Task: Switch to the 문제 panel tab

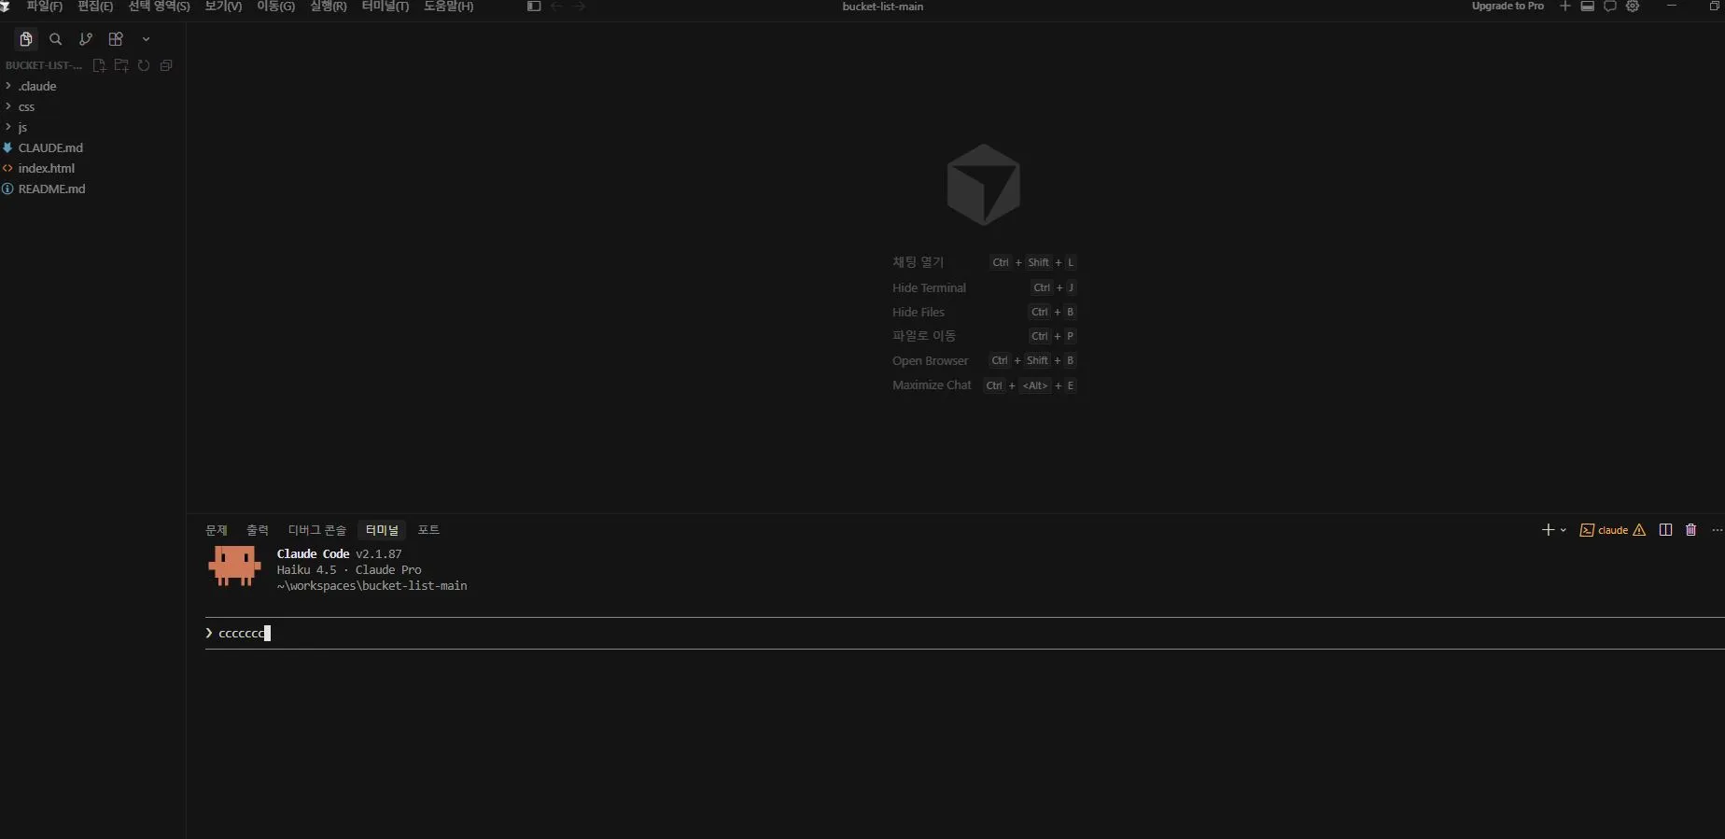Action: 217,530
